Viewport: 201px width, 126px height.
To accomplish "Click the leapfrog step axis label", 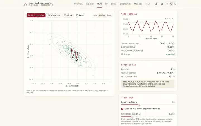I will pyautogui.click(x=151, y=38).
